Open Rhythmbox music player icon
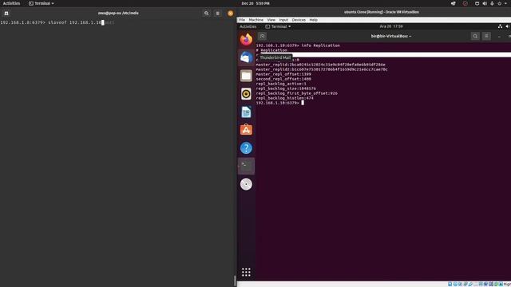Viewport: 511px width, 287px height. point(246,94)
